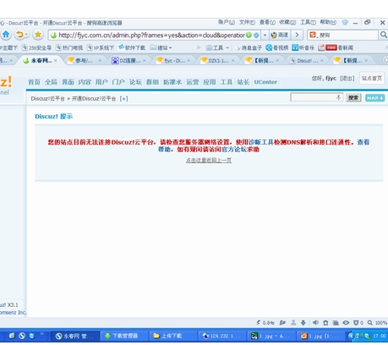The width and height of the screenshot is (388, 345).
Task: Toggle the 高速 browsing mode button
Action: [280, 36]
